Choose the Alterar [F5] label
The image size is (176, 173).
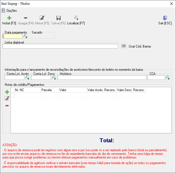tap(42, 23)
